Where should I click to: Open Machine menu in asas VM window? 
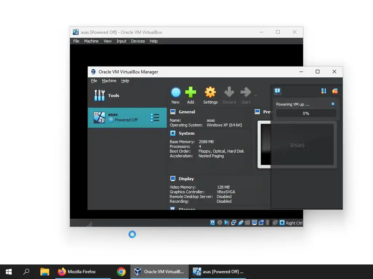click(x=91, y=41)
